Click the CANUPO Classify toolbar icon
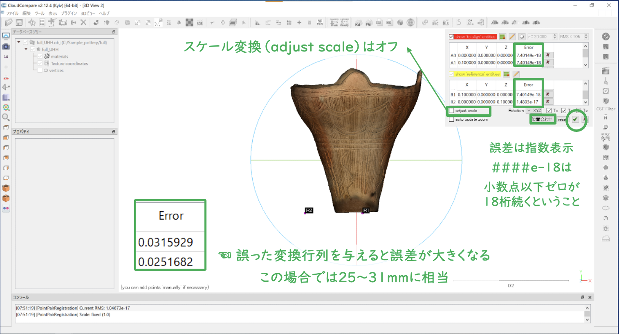 coord(345,22)
